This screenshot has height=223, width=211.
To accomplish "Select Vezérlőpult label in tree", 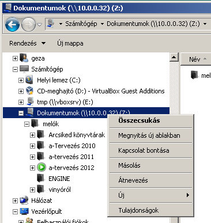I will [x=47, y=211].
